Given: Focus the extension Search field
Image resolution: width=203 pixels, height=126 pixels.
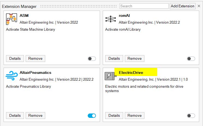Looking at the screenshot, I should [144, 6].
